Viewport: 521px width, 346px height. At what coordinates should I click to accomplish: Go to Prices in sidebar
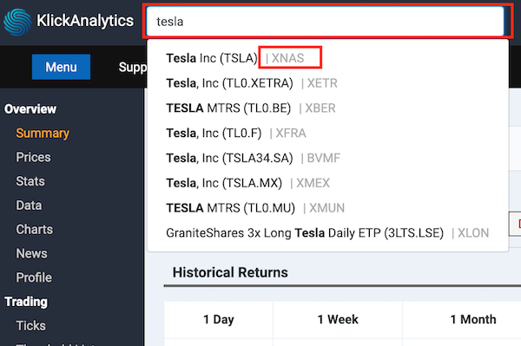click(x=33, y=157)
